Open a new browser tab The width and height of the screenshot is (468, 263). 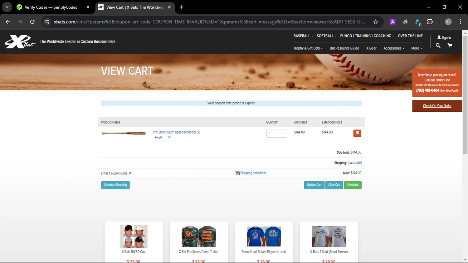tap(182, 7)
